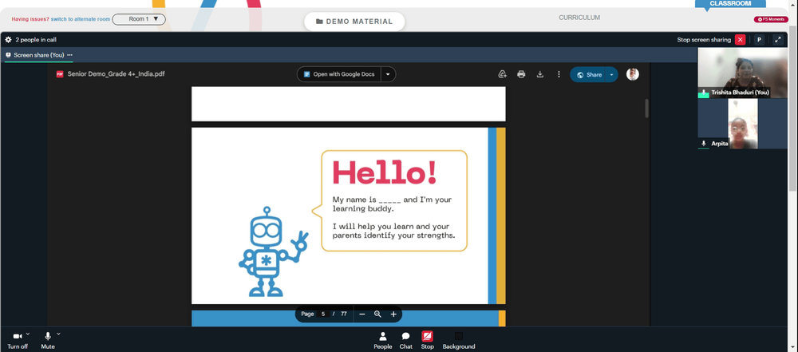Click the switch to alternate room link
Image resolution: width=798 pixels, height=352 pixels.
coord(81,19)
